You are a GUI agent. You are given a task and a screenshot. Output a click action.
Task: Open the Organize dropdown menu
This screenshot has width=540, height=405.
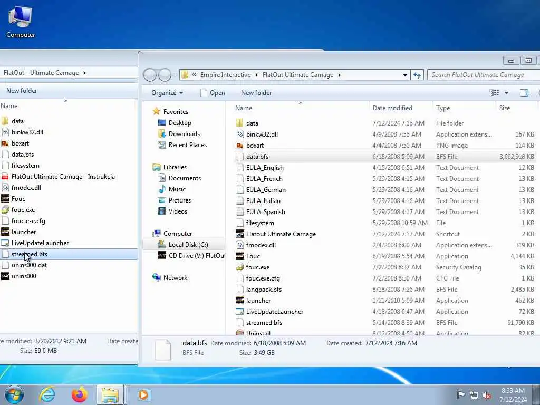[x=167, y=93]
